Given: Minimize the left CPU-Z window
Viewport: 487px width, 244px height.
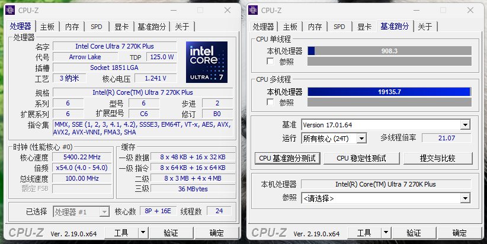Looking at the screenshot, I should [174, 10].
